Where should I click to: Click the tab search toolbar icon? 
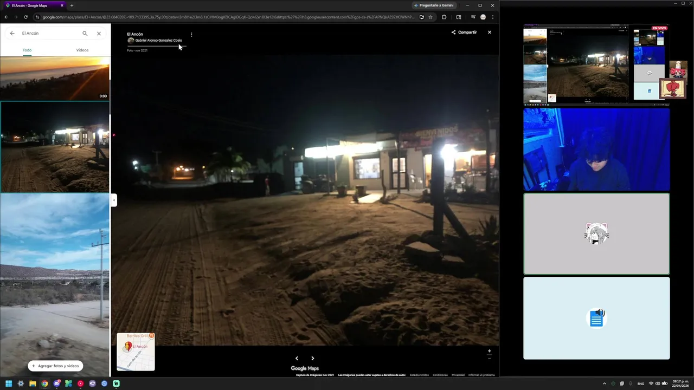coord(459,17)
